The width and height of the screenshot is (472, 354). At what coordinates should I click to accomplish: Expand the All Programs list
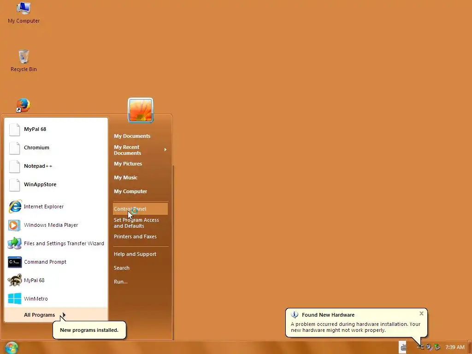pyautogui.click(x=56, y=315)
